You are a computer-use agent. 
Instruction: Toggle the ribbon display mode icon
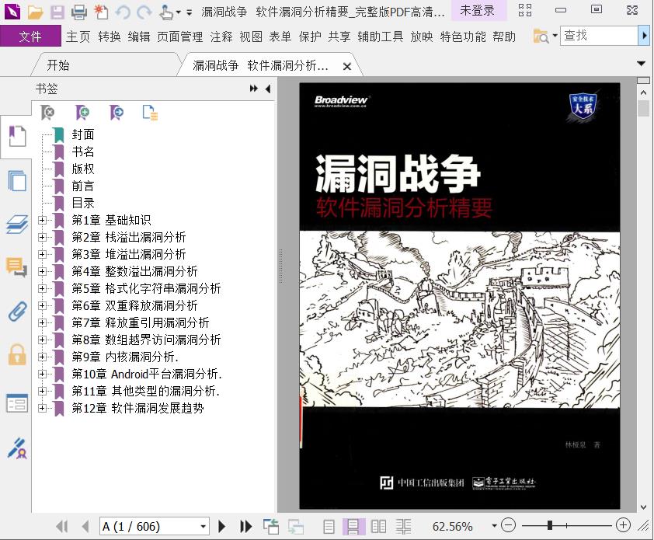(525, 10)
